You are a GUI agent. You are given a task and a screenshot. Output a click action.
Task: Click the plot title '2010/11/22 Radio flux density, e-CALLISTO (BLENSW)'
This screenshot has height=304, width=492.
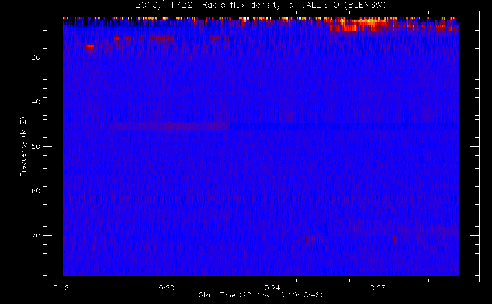pos(261,5)
